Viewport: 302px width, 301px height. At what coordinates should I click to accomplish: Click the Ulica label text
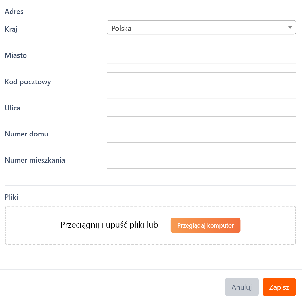(x=13, y=108)
